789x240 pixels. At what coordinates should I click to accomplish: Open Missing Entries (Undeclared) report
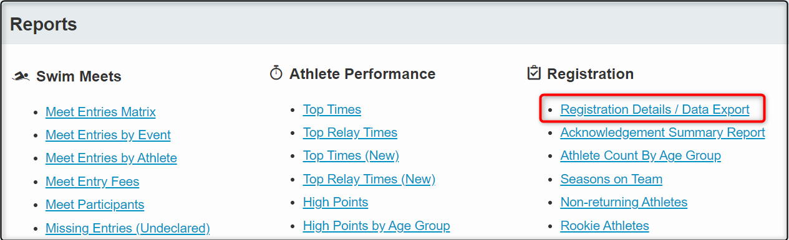[128, 228]
